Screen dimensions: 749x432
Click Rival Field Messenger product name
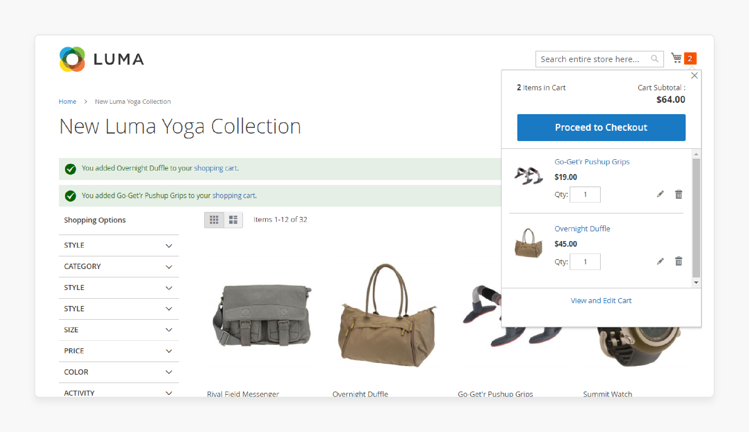(x=243, y=394)
